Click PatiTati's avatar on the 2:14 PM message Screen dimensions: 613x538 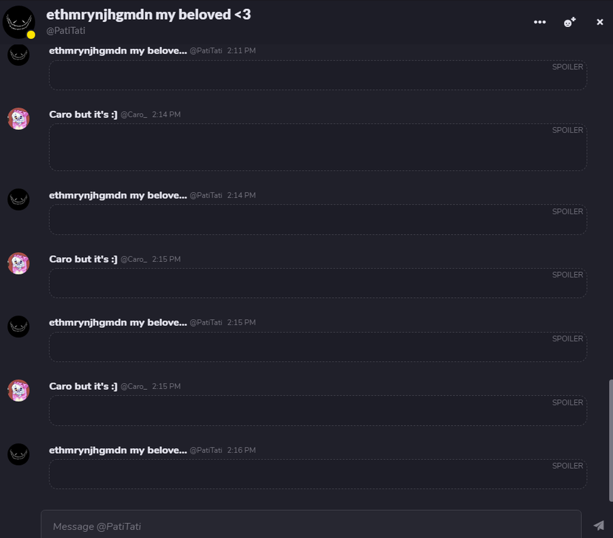click(18, 199)
